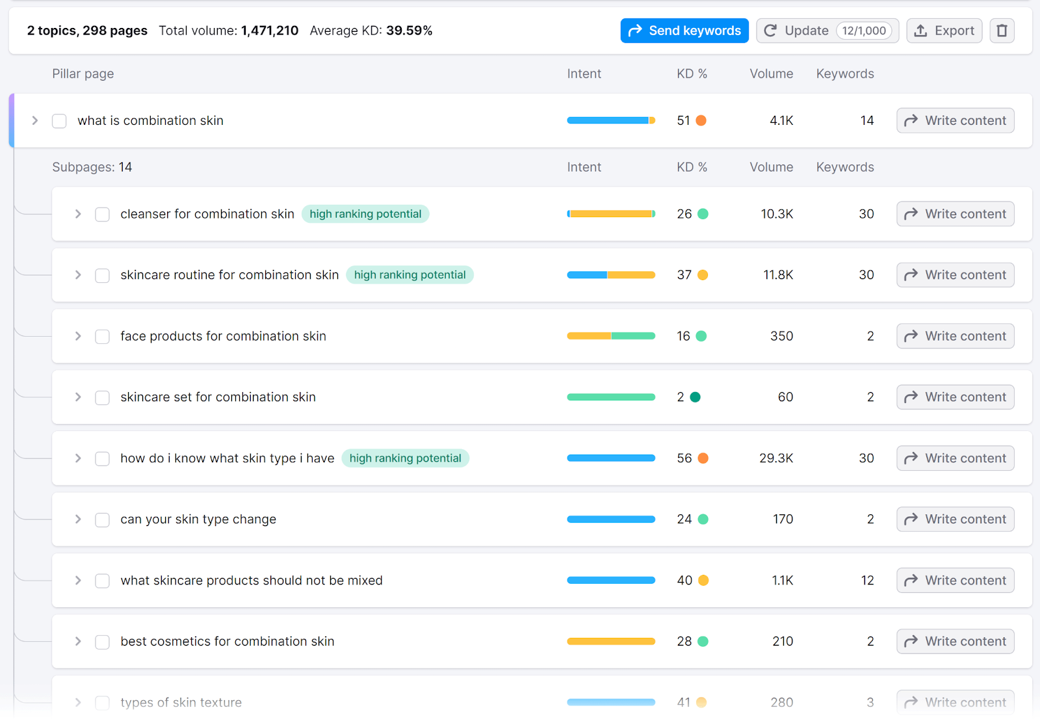Click the 12/1,000 update counter badge
Image resolution: width=1040 pixels, height=723 pixels.
coord(864,31)
